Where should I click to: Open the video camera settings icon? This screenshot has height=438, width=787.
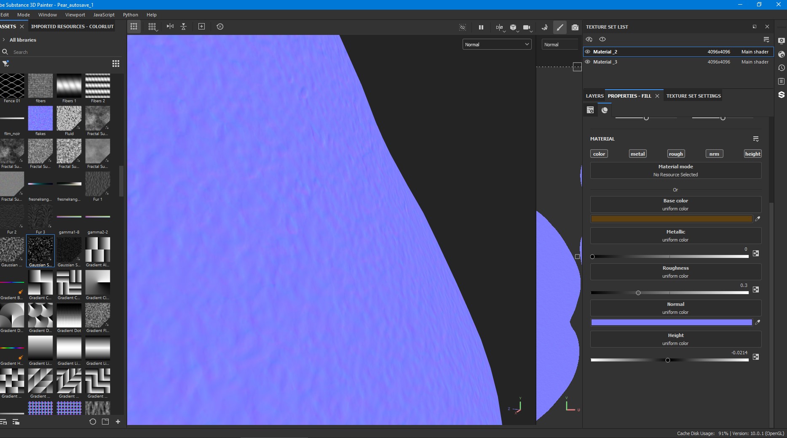(x=527, y=27)
